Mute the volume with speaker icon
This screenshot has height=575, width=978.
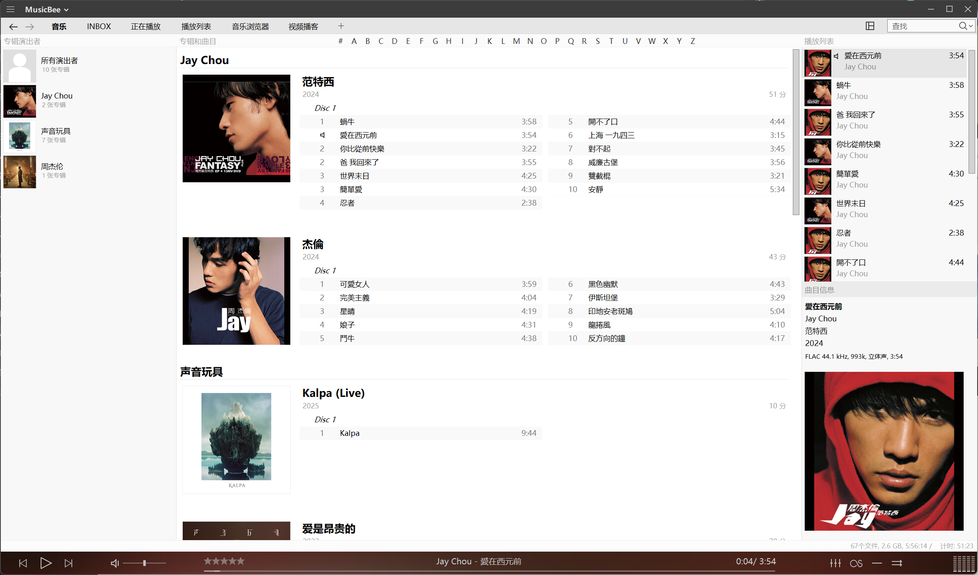[115, 563]
